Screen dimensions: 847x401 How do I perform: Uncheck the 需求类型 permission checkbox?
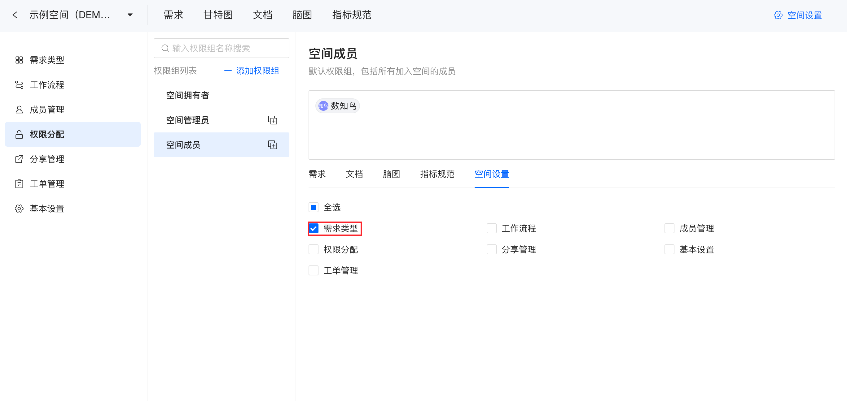coord(314,229)
